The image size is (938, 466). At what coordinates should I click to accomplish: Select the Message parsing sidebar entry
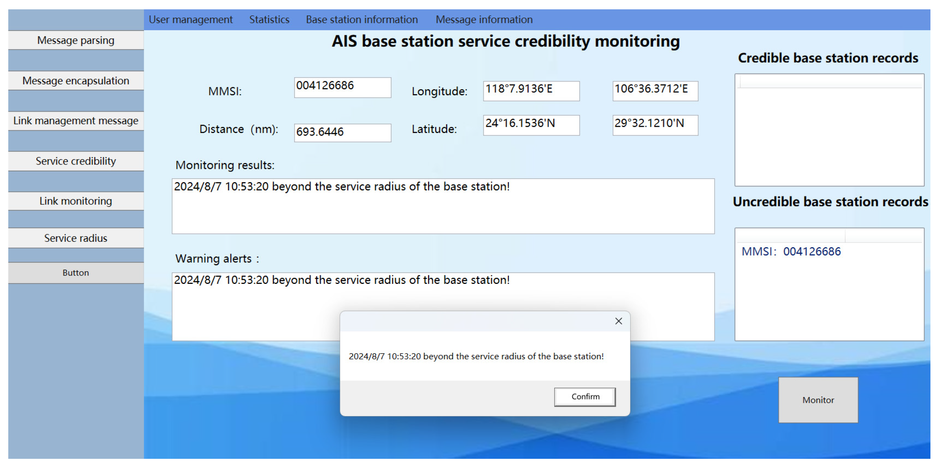click(76, 40)
